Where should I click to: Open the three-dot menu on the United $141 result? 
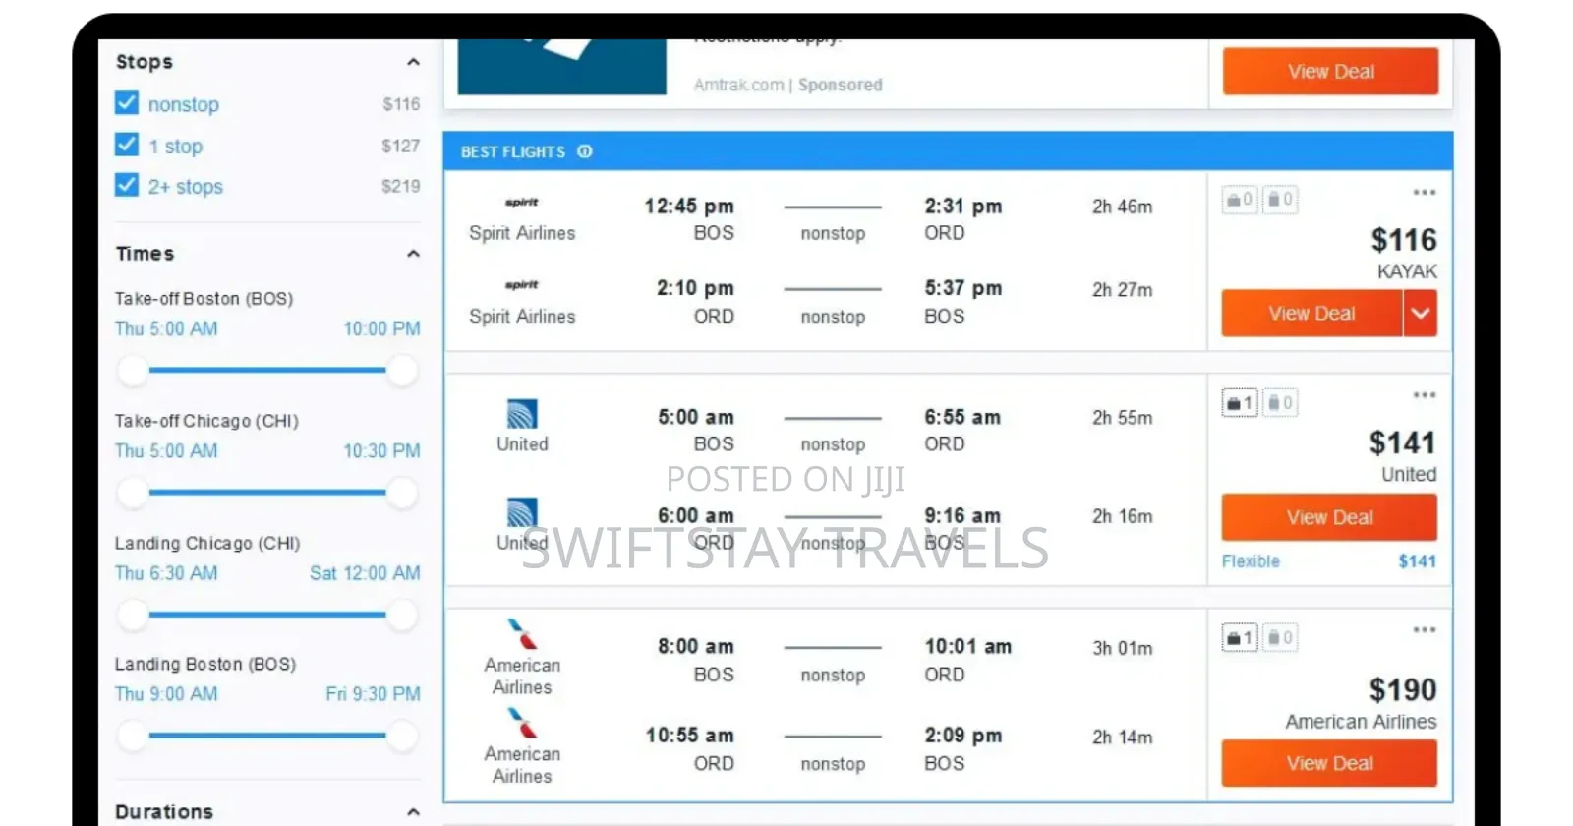click(1425, 395)
